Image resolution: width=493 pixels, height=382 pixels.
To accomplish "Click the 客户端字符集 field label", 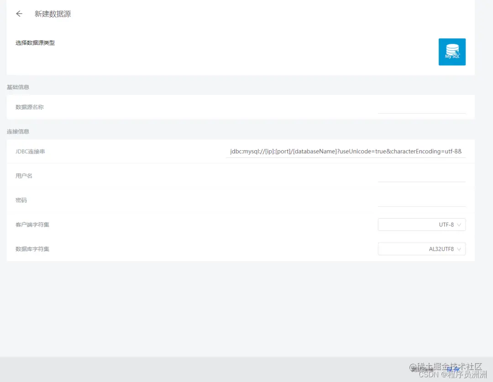I will coord(32,225).
